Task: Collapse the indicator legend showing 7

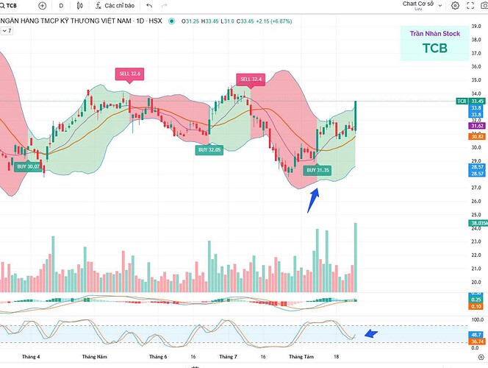Action: click(7, 31)
